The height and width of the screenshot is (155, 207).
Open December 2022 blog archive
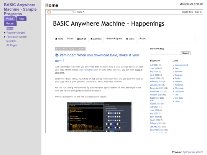[x=156, y=130]
